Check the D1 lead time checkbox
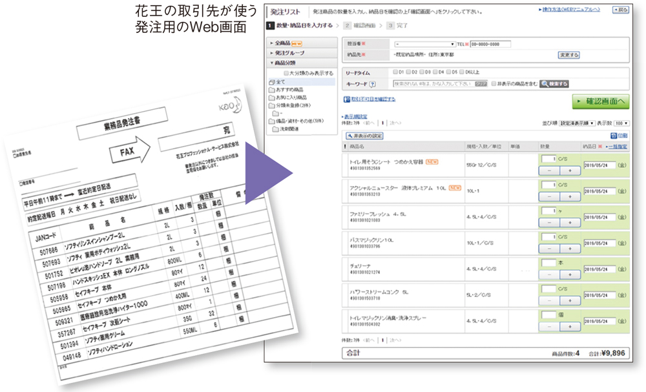The image size is (646, 392). click(x=395, y=72)
